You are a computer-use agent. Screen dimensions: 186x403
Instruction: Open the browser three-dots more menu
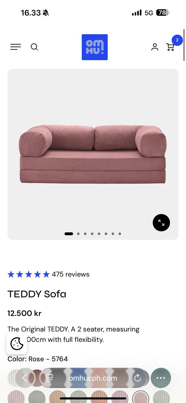tap(161, 378)
